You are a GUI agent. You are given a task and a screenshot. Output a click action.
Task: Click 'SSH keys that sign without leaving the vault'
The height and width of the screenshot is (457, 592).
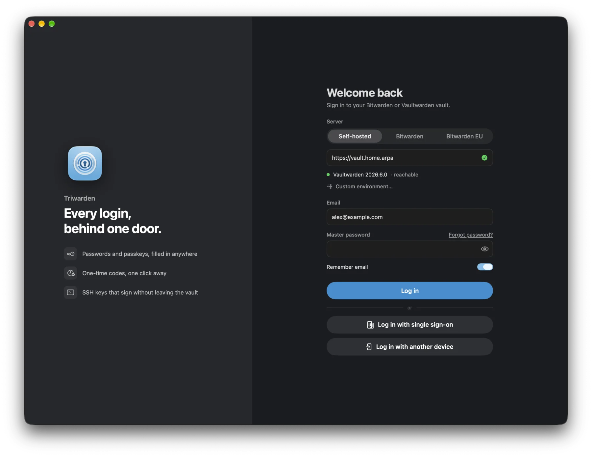[x=140, y=292]
